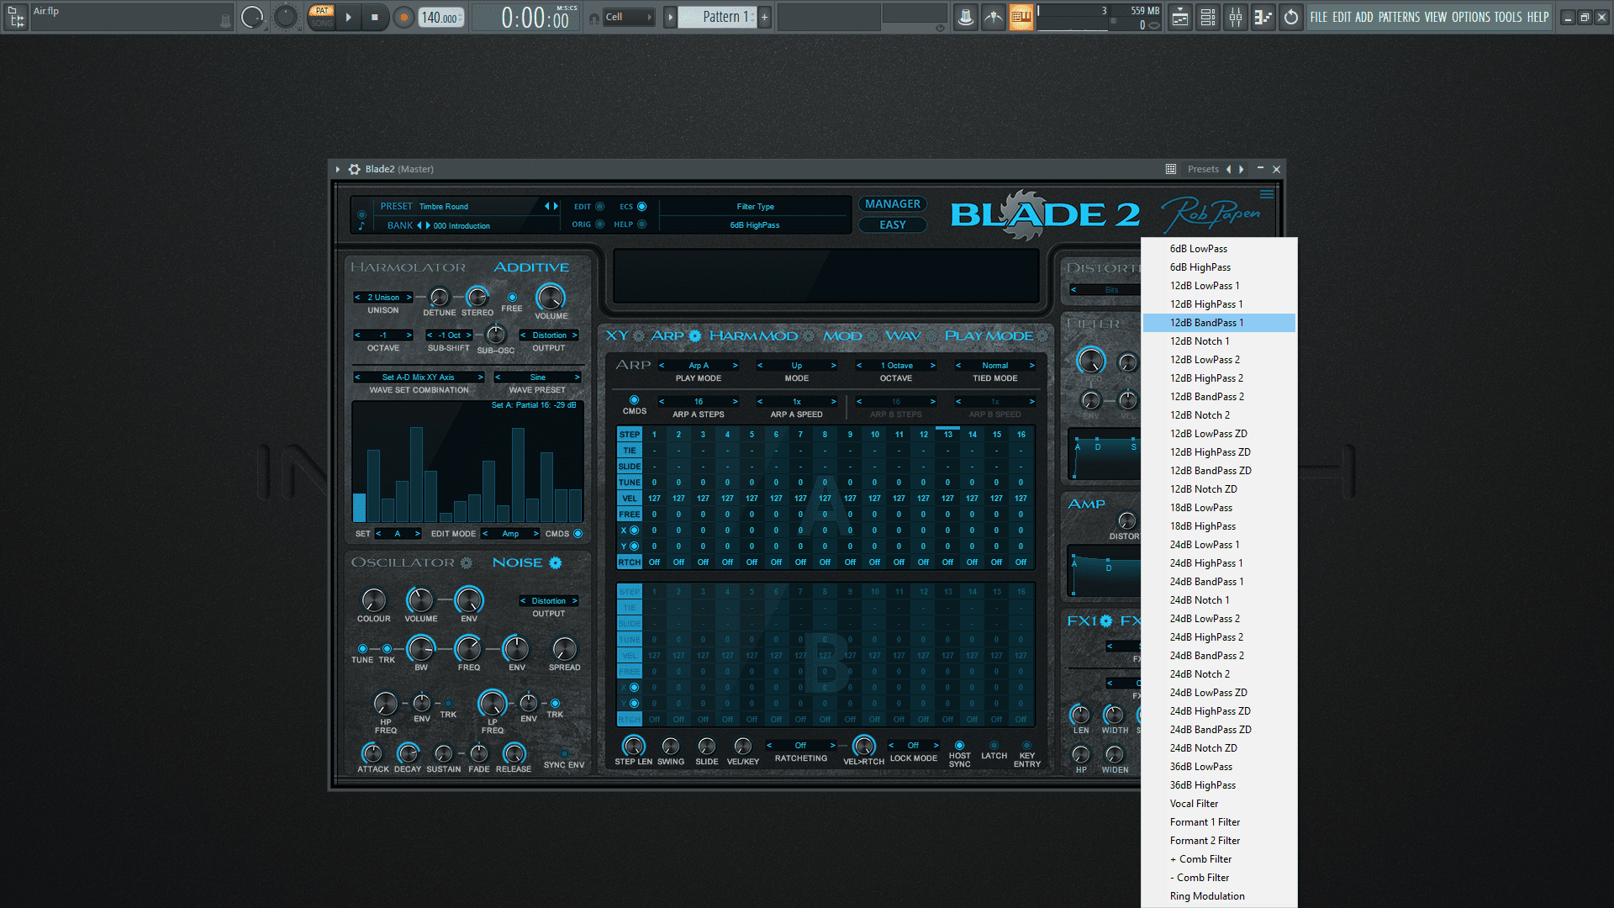
Task: Click the Pattern/Song mode PAT button
Action: point(322,11)
